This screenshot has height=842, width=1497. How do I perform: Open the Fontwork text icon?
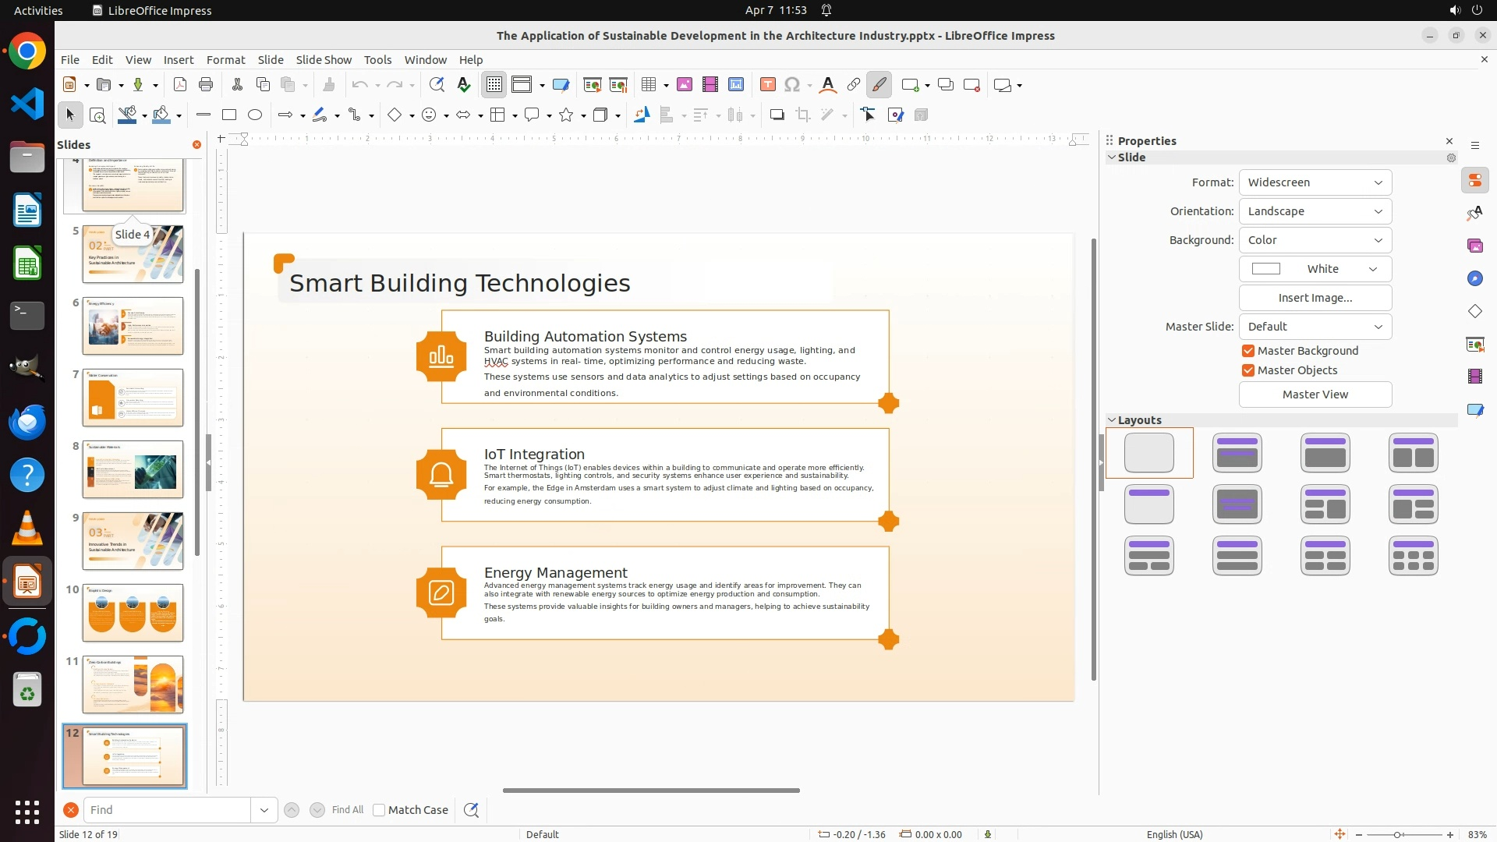(x=828, y=85)
